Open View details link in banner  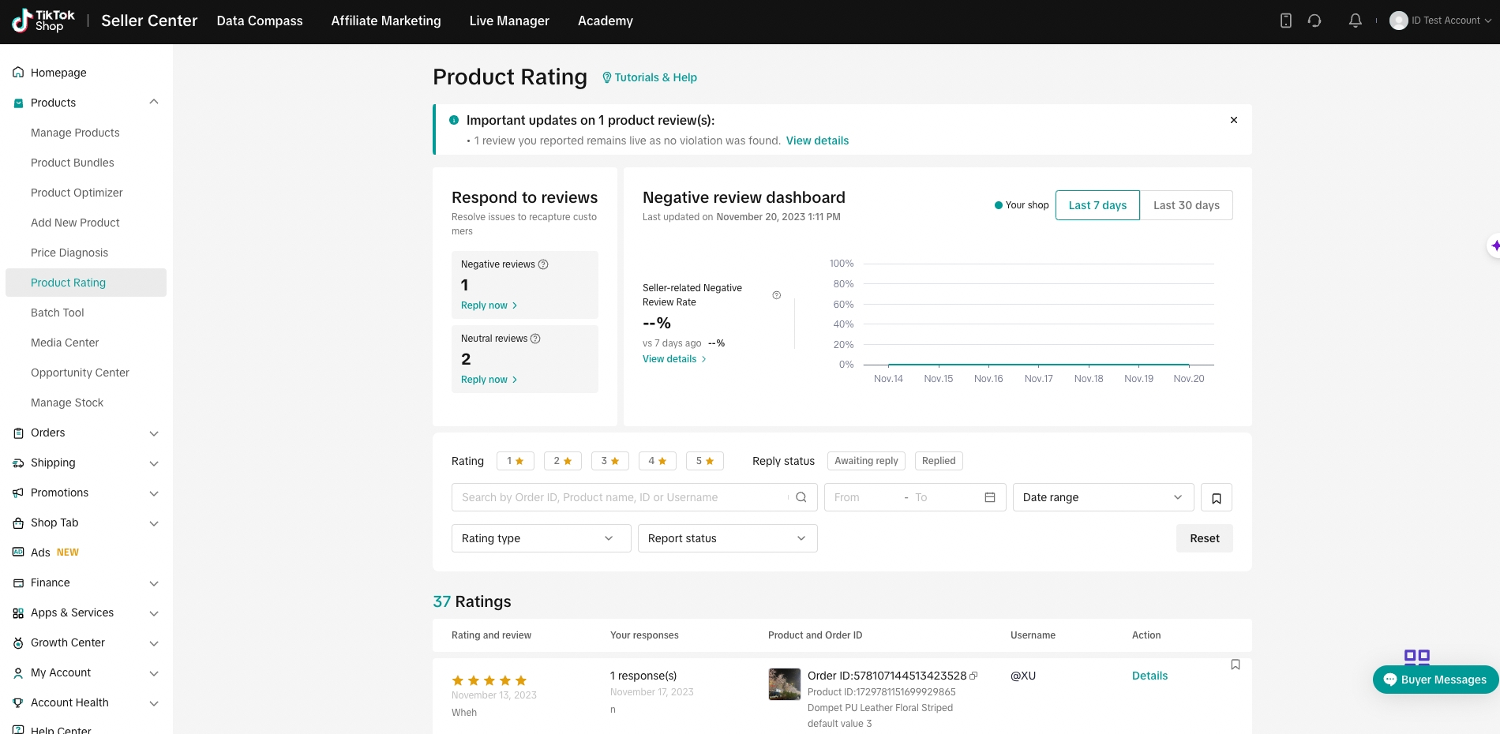(817, 140)
